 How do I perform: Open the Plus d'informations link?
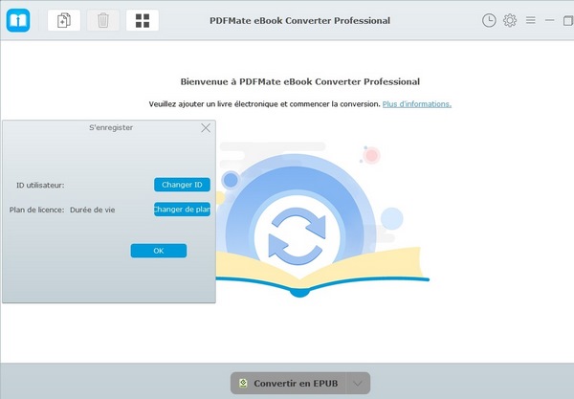point(416,104)
